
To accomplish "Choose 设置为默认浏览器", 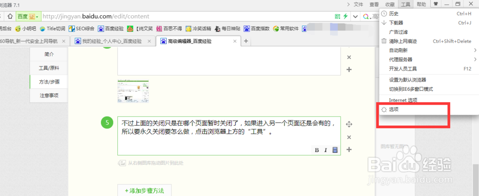I will 429,80.
